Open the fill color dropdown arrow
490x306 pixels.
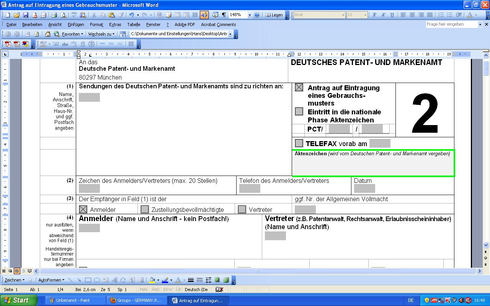click(158, 280)
